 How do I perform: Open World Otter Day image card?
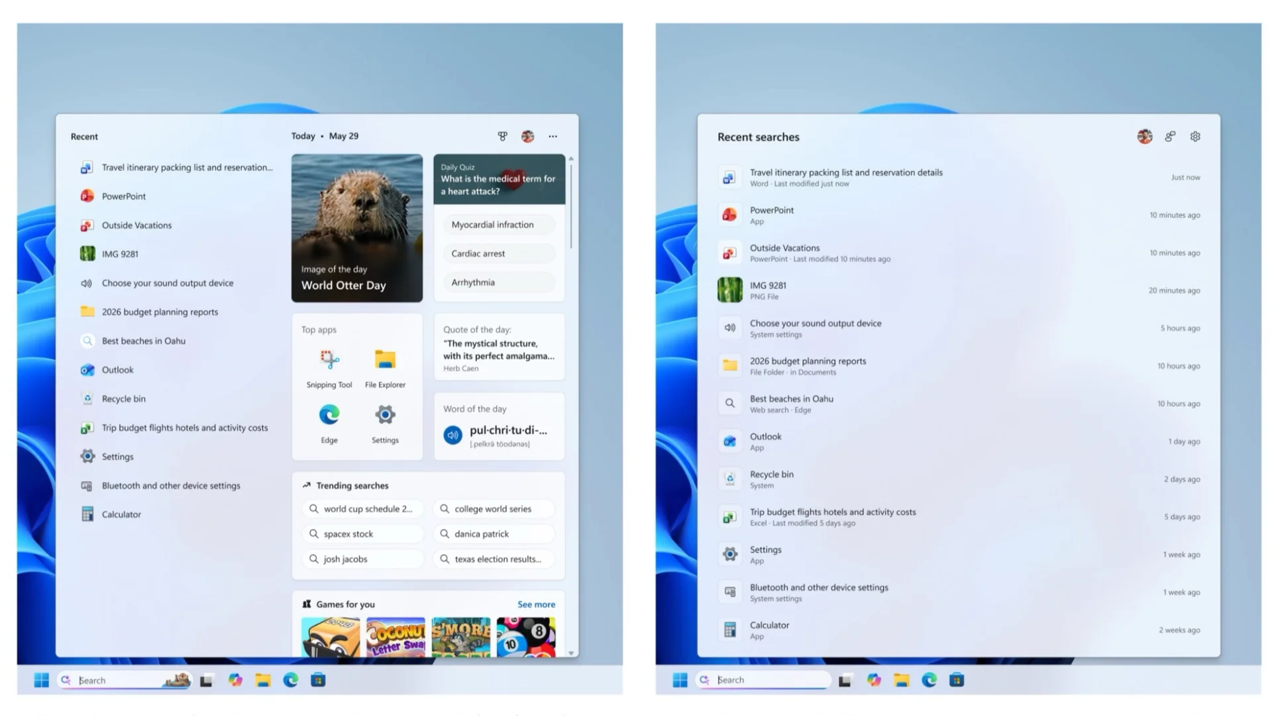tap(357, 228)
